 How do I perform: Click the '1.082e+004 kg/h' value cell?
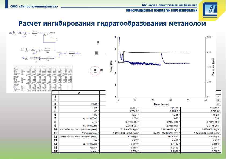click(x=201, y=129)
